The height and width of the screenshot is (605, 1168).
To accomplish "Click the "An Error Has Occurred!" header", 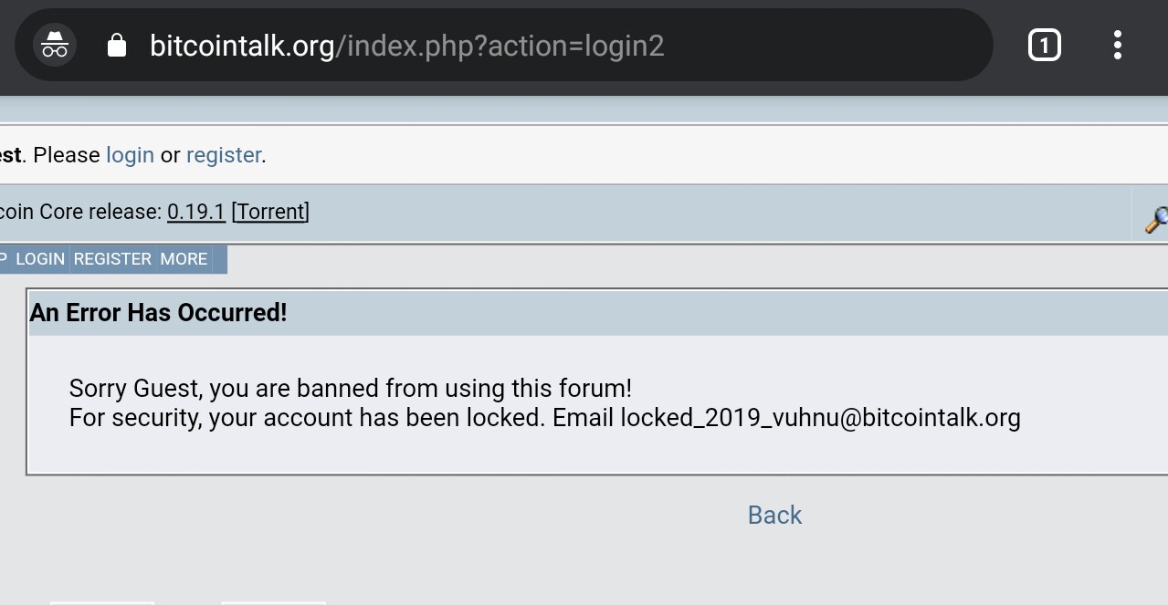I will coord(158,313).
